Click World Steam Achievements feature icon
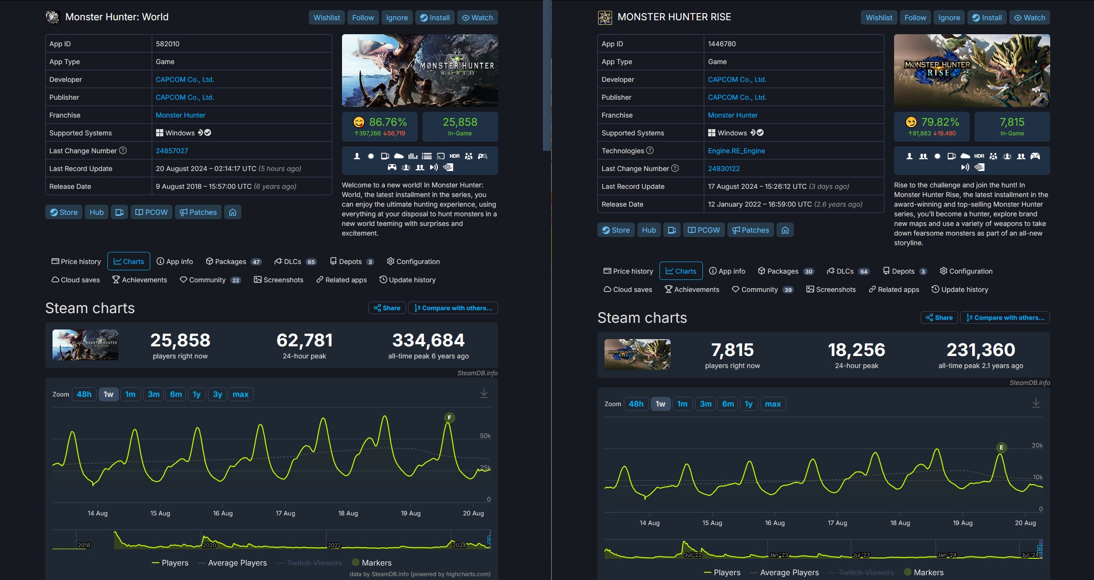The height and width of the screenshot is (580, 1094). click(x=371, y=156)
